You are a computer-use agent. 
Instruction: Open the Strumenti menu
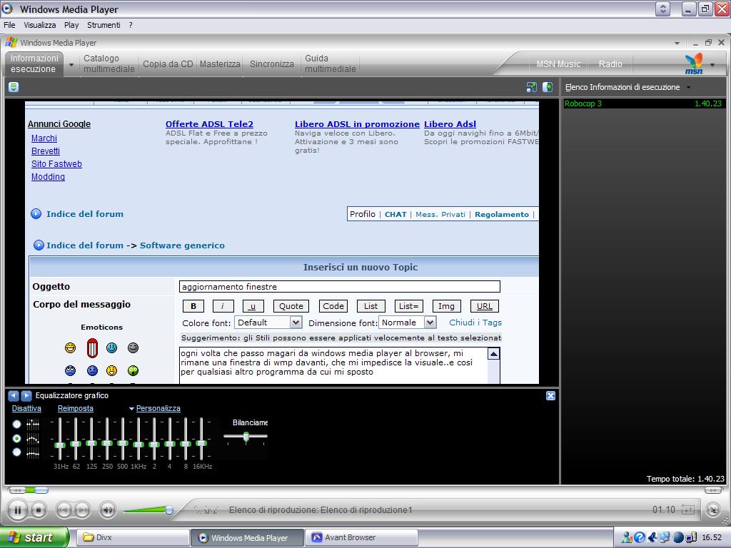(x=104, y=25)
